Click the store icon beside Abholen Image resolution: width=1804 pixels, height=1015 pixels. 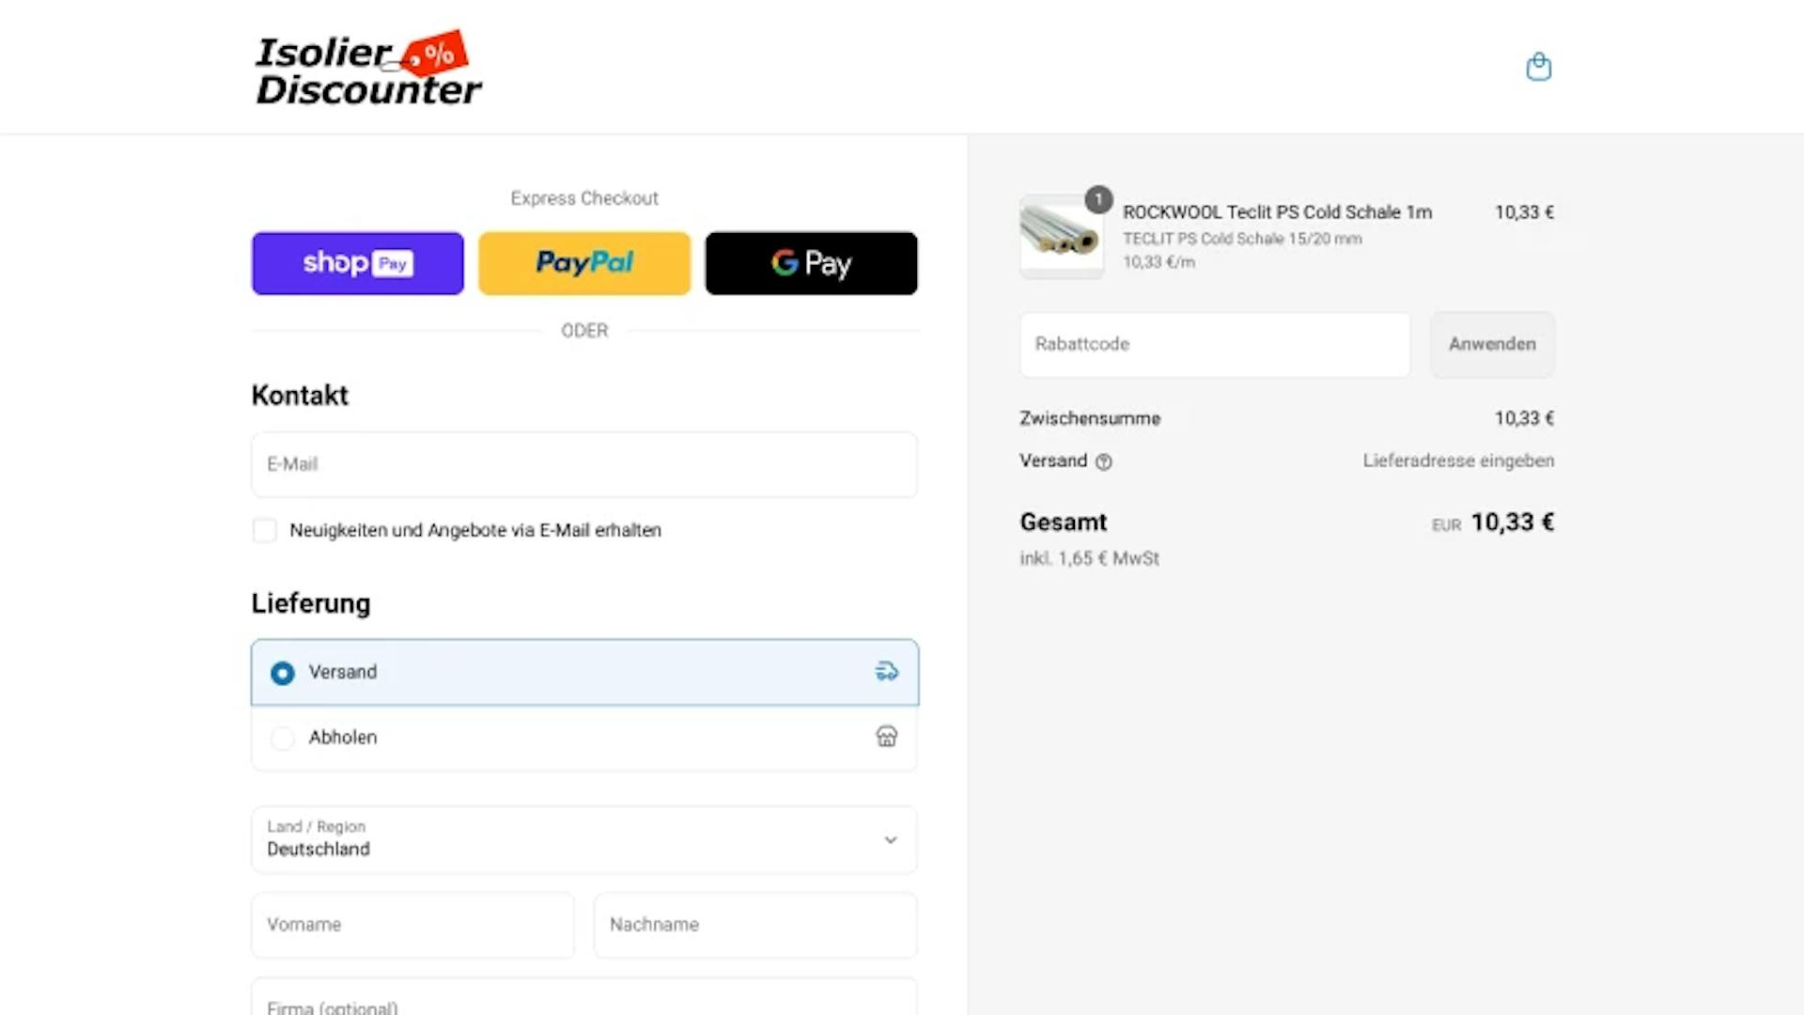[x=884, y=737]
